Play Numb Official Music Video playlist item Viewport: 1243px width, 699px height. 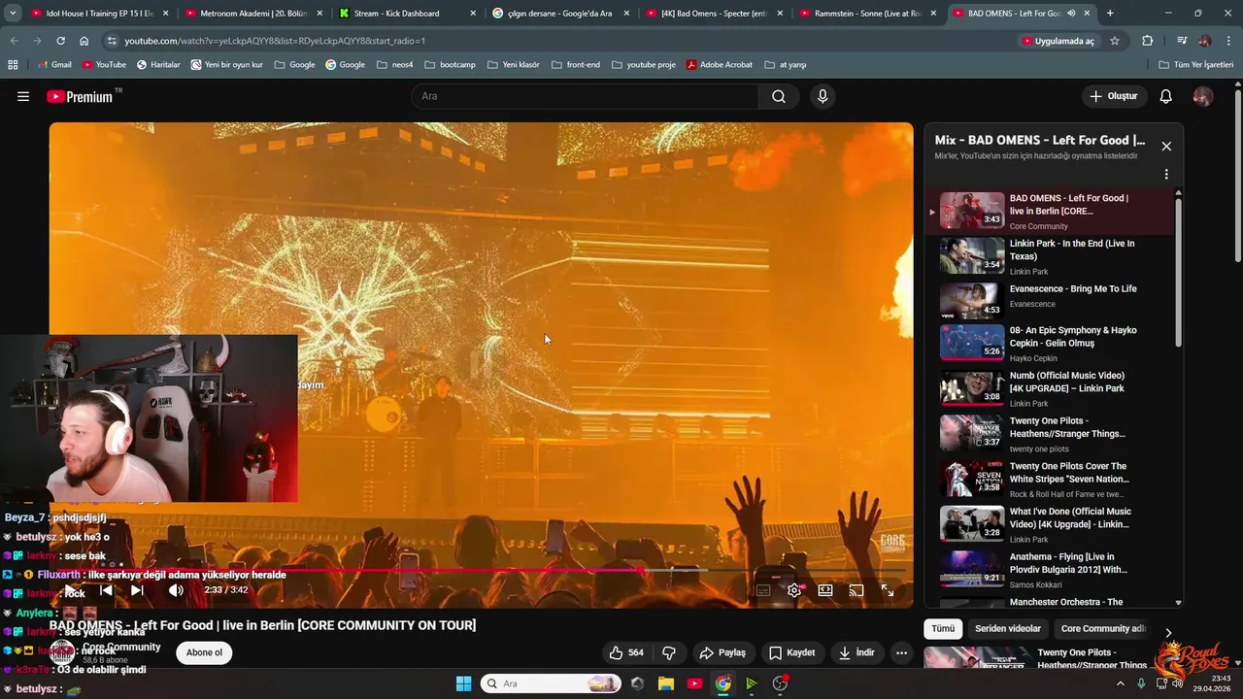pyautogui.click(x=1052, y=389)
